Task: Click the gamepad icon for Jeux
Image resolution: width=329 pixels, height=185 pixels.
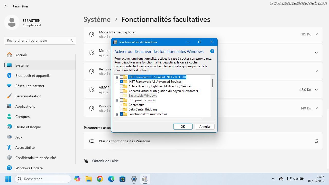Action: point(9,137)
